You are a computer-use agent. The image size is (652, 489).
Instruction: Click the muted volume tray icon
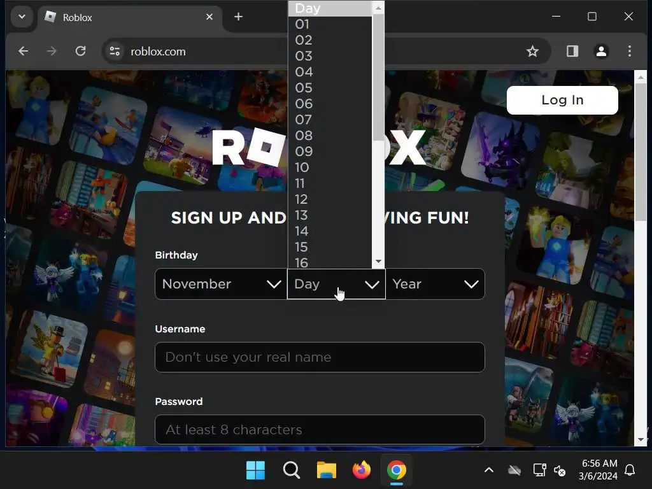click(x=560, y=471)
